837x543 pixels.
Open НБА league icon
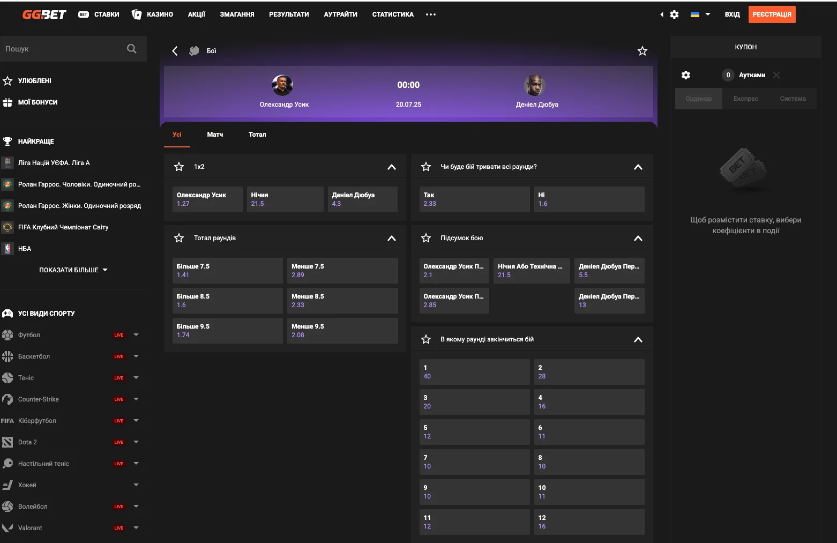(8, 249)
